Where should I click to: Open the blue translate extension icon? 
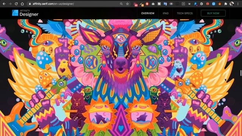point(165,4)
